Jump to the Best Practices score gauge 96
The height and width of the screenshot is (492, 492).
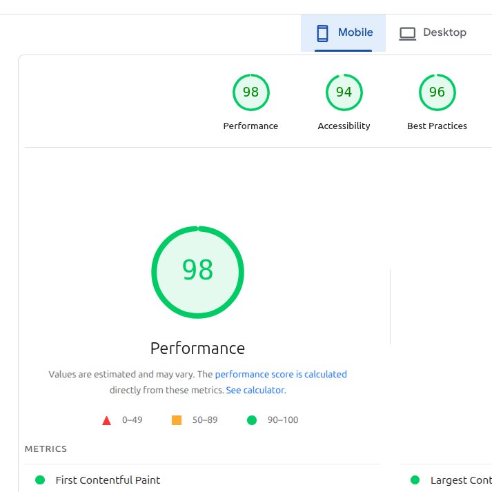(x=437, y=92)
